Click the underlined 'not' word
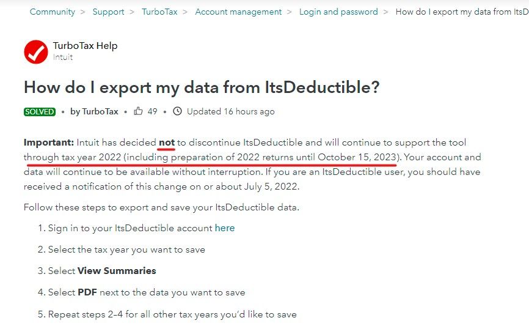Image resolution: width=529 pixels, height=326 pixels. click(167, 143)
